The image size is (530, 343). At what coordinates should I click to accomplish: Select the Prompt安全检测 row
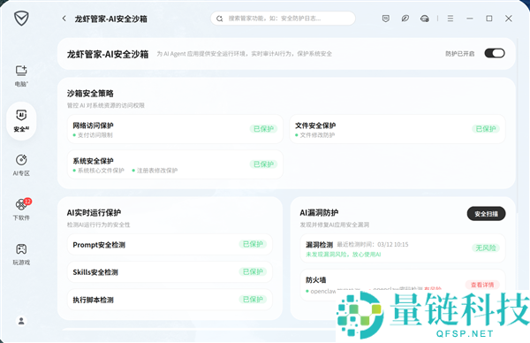[x=170, y=245]
